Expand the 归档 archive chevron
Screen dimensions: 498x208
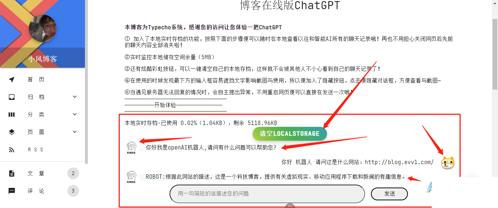(x=75, y=97)
